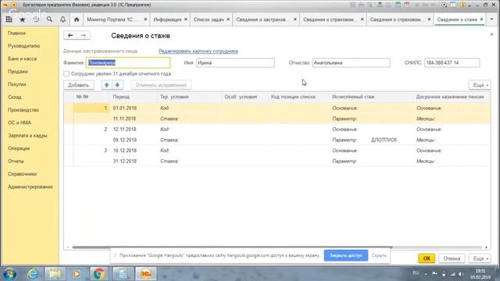Open Редактировать карточку сотрудника link
500x281 pixels.
pos(198,51)
